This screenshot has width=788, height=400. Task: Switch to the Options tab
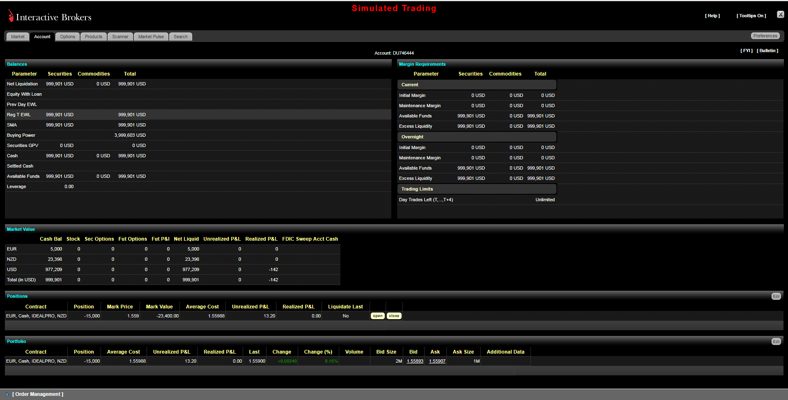click(x=67, y=37)
